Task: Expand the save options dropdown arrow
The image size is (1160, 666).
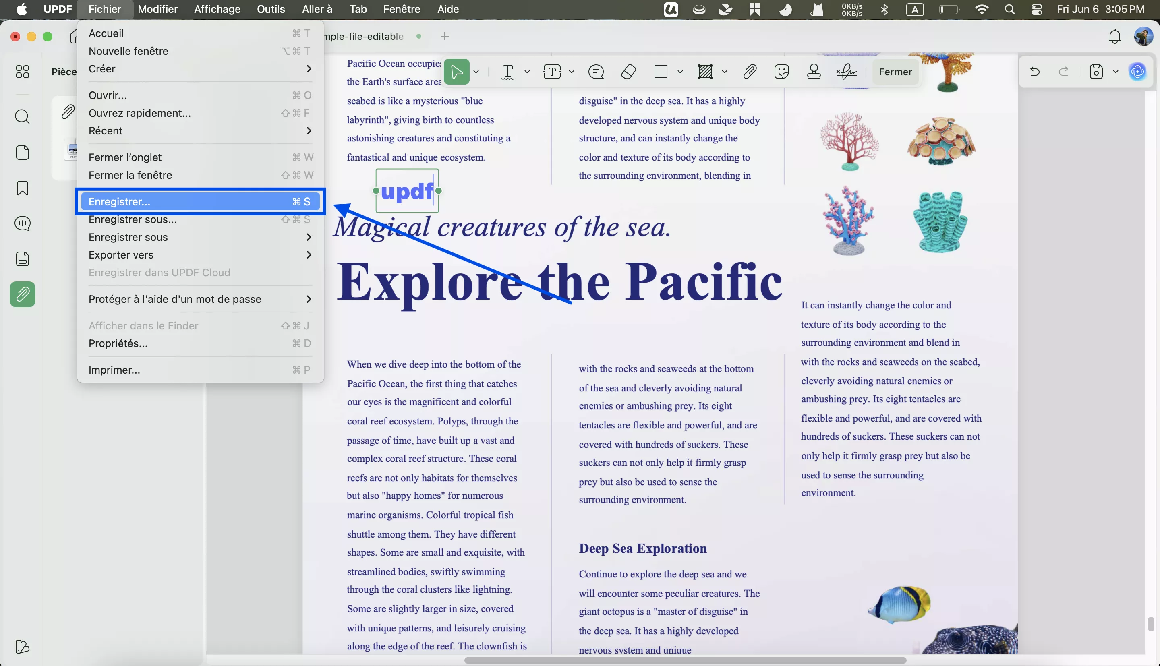Action: pos(1115,72)
